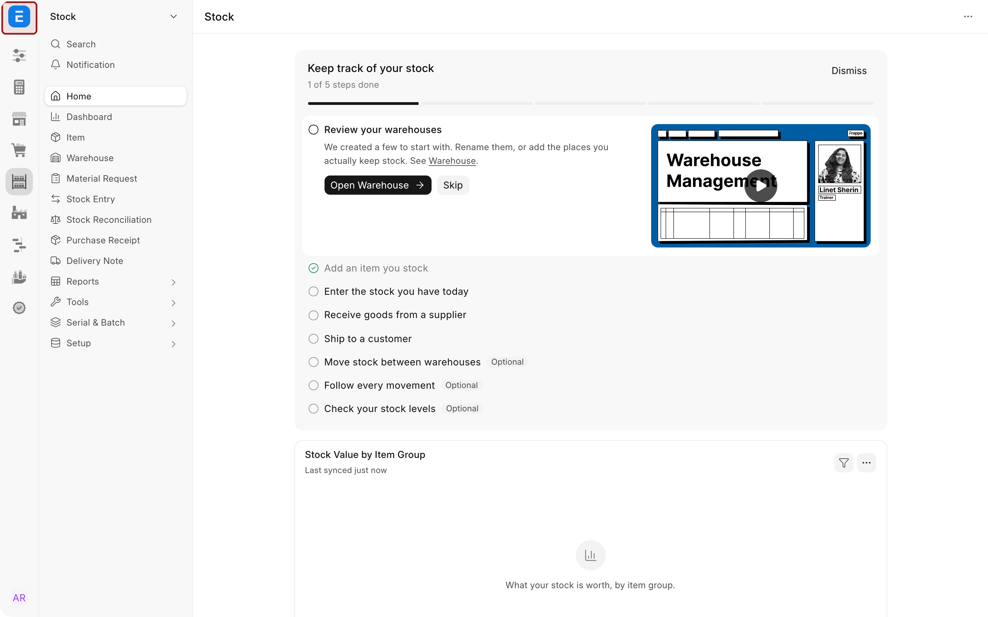This screenshot has height=617, width=988.
Task: Click the Search magnifier item in sidebar
Action: point(116,44)
